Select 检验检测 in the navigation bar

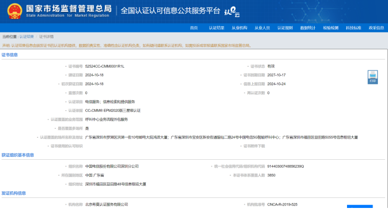(331, 28)
